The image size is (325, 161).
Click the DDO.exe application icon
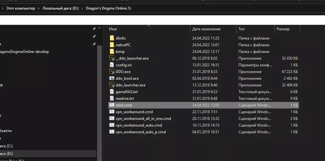112,71
